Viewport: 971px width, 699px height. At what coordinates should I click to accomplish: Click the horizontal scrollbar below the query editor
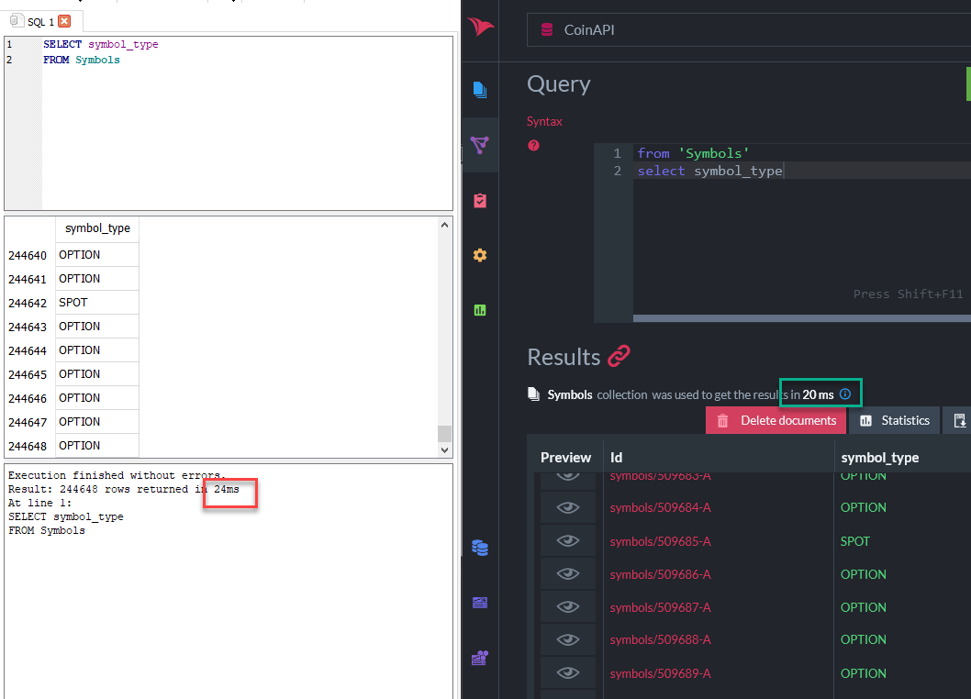click(x=798, y=318)
